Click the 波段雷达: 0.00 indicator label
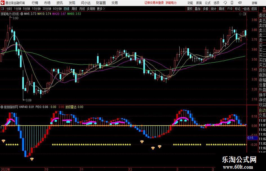The height and width of the screenshot is (171, 266). [74, 107]
